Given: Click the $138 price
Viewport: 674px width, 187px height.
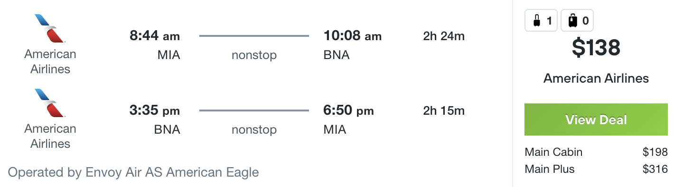Looking at the screenshot, I should click(x=596, y=48).
